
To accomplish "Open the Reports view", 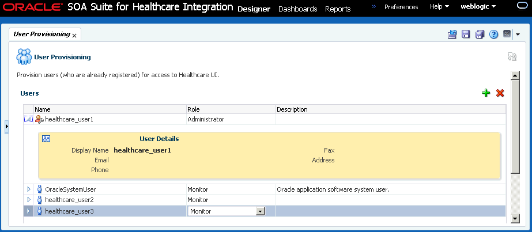I will coord(338,9).
